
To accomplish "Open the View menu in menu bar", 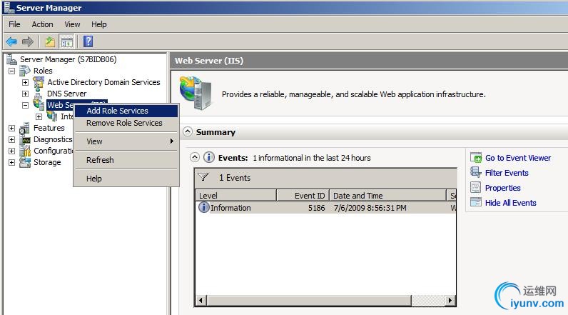I will [x=72, y=24].
